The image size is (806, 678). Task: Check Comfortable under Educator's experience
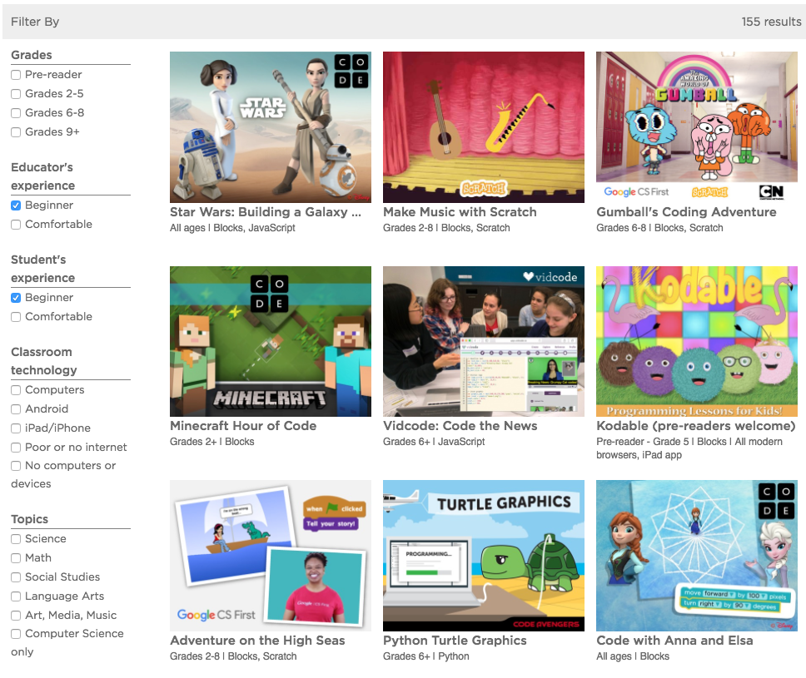pos(16,225)
